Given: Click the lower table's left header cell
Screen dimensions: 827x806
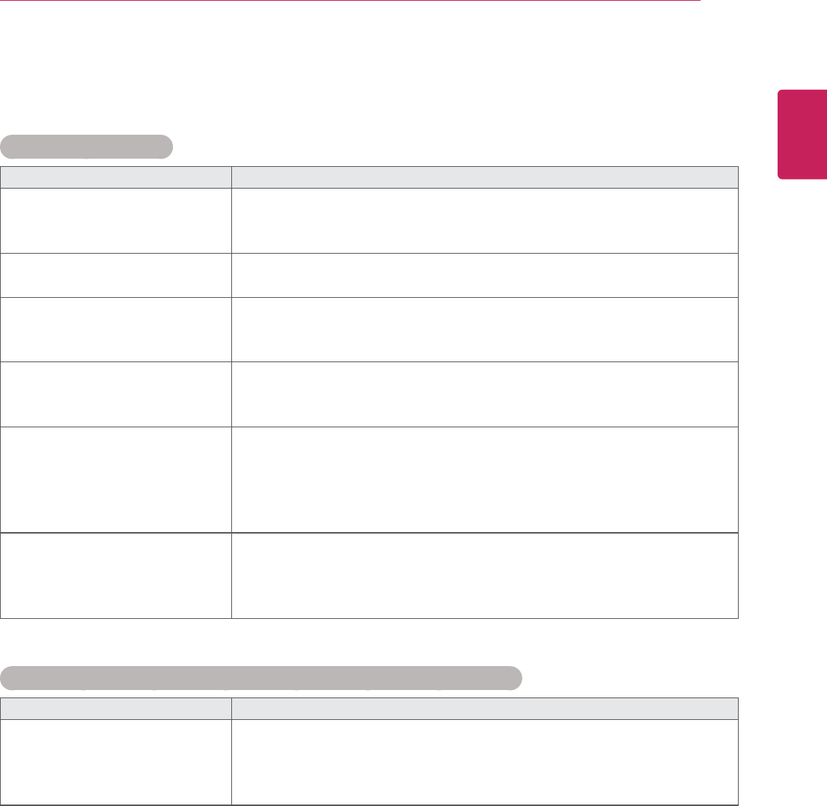Looking at the screenshot, I should click(x=116, y=707).
